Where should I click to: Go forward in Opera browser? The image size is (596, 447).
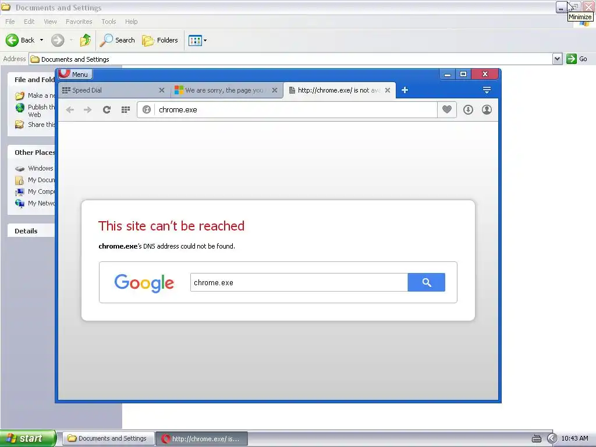click(x=88, y=110)
